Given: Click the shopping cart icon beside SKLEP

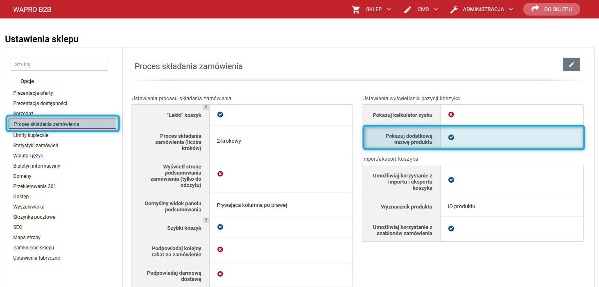Looking at the screenshot, I should click(x=356, y=9).
